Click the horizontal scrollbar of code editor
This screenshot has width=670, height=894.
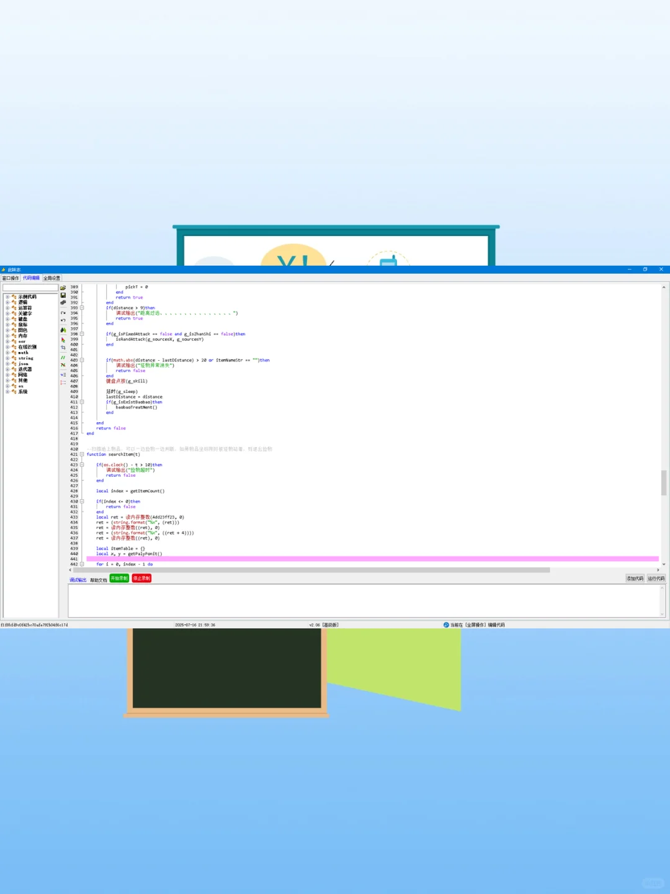(311, 570)
